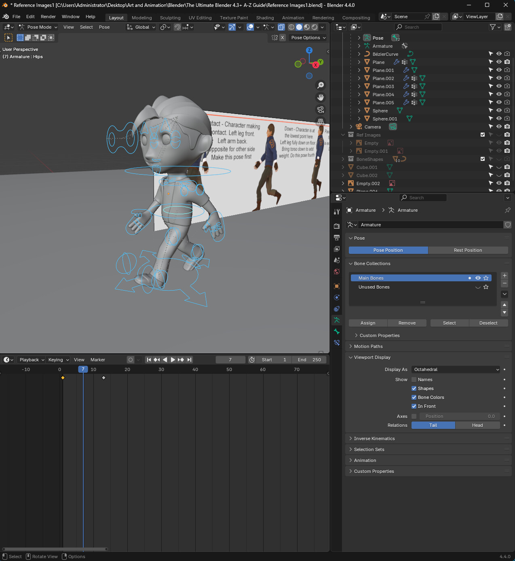Screen dimensions: 515x561
Task: Click the zoom magnifier icon in viewport
Action: [x=321, y=85]
